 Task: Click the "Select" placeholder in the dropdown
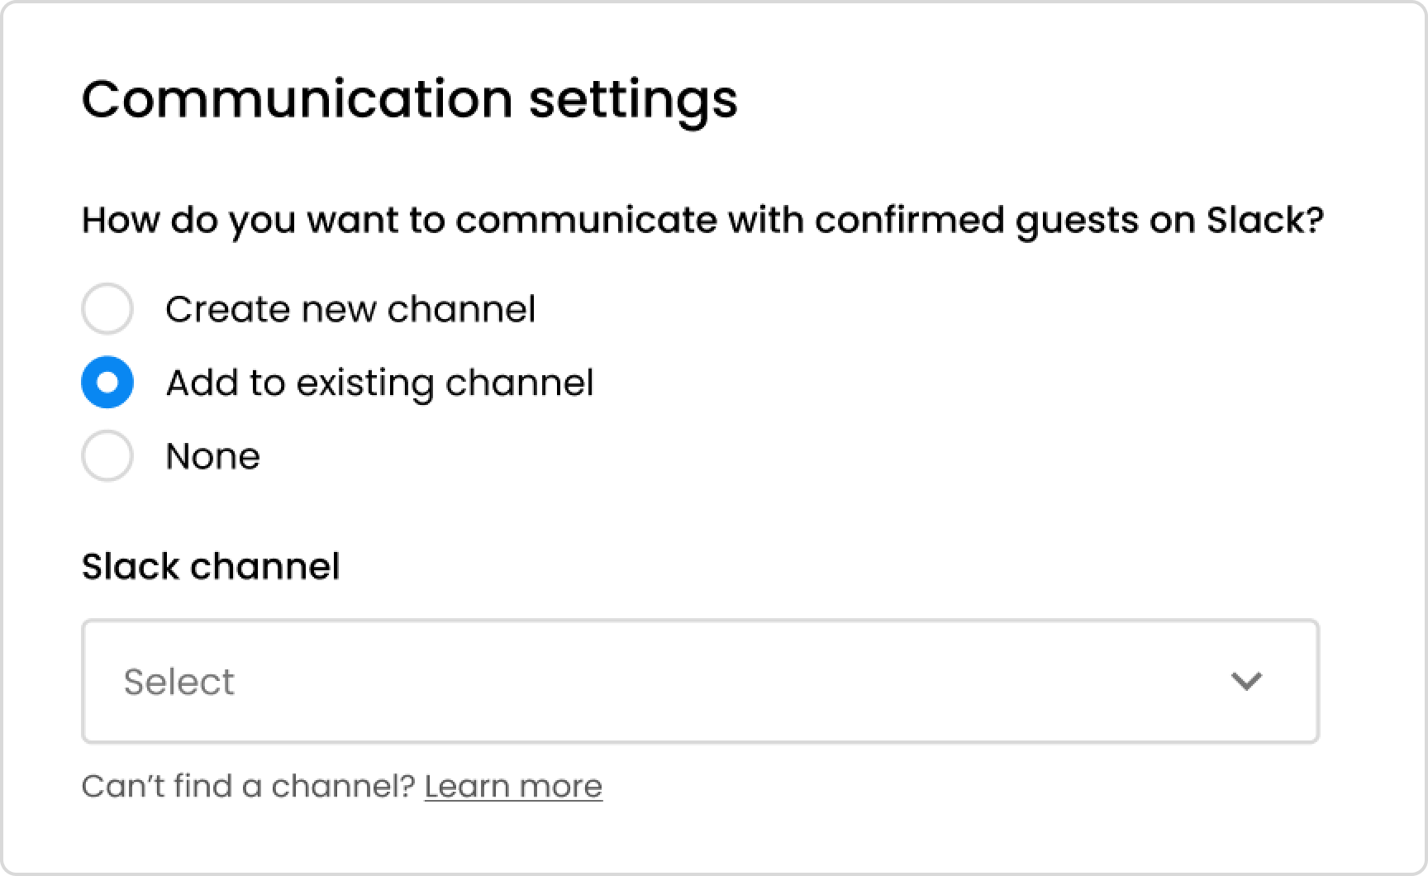(178, 681)
